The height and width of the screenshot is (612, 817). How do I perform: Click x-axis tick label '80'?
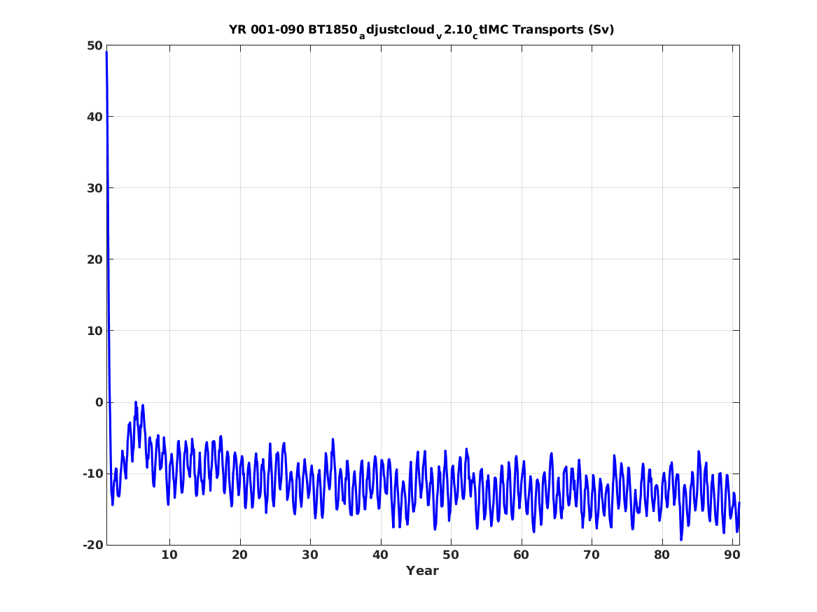click(x=662, y=555)
